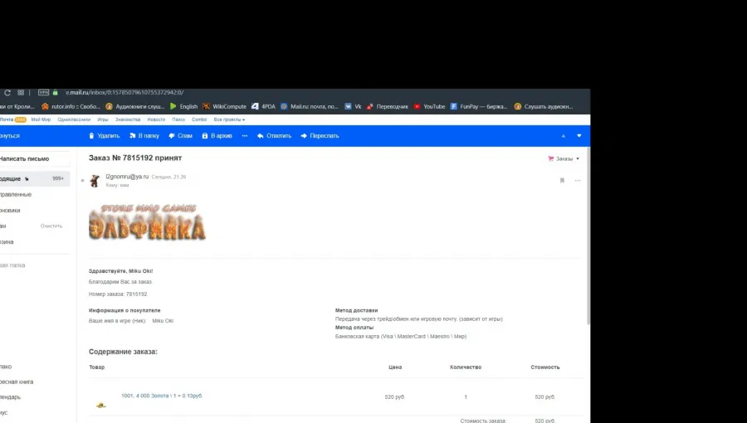Open the 1001. 4 000 Золота product link

[162, 396]
